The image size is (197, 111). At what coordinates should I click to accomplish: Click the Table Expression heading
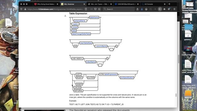[78, 14]
